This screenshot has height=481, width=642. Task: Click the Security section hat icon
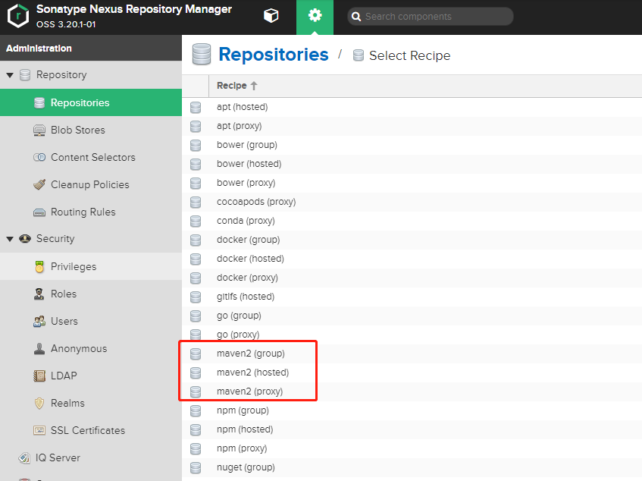coord(25,239)
